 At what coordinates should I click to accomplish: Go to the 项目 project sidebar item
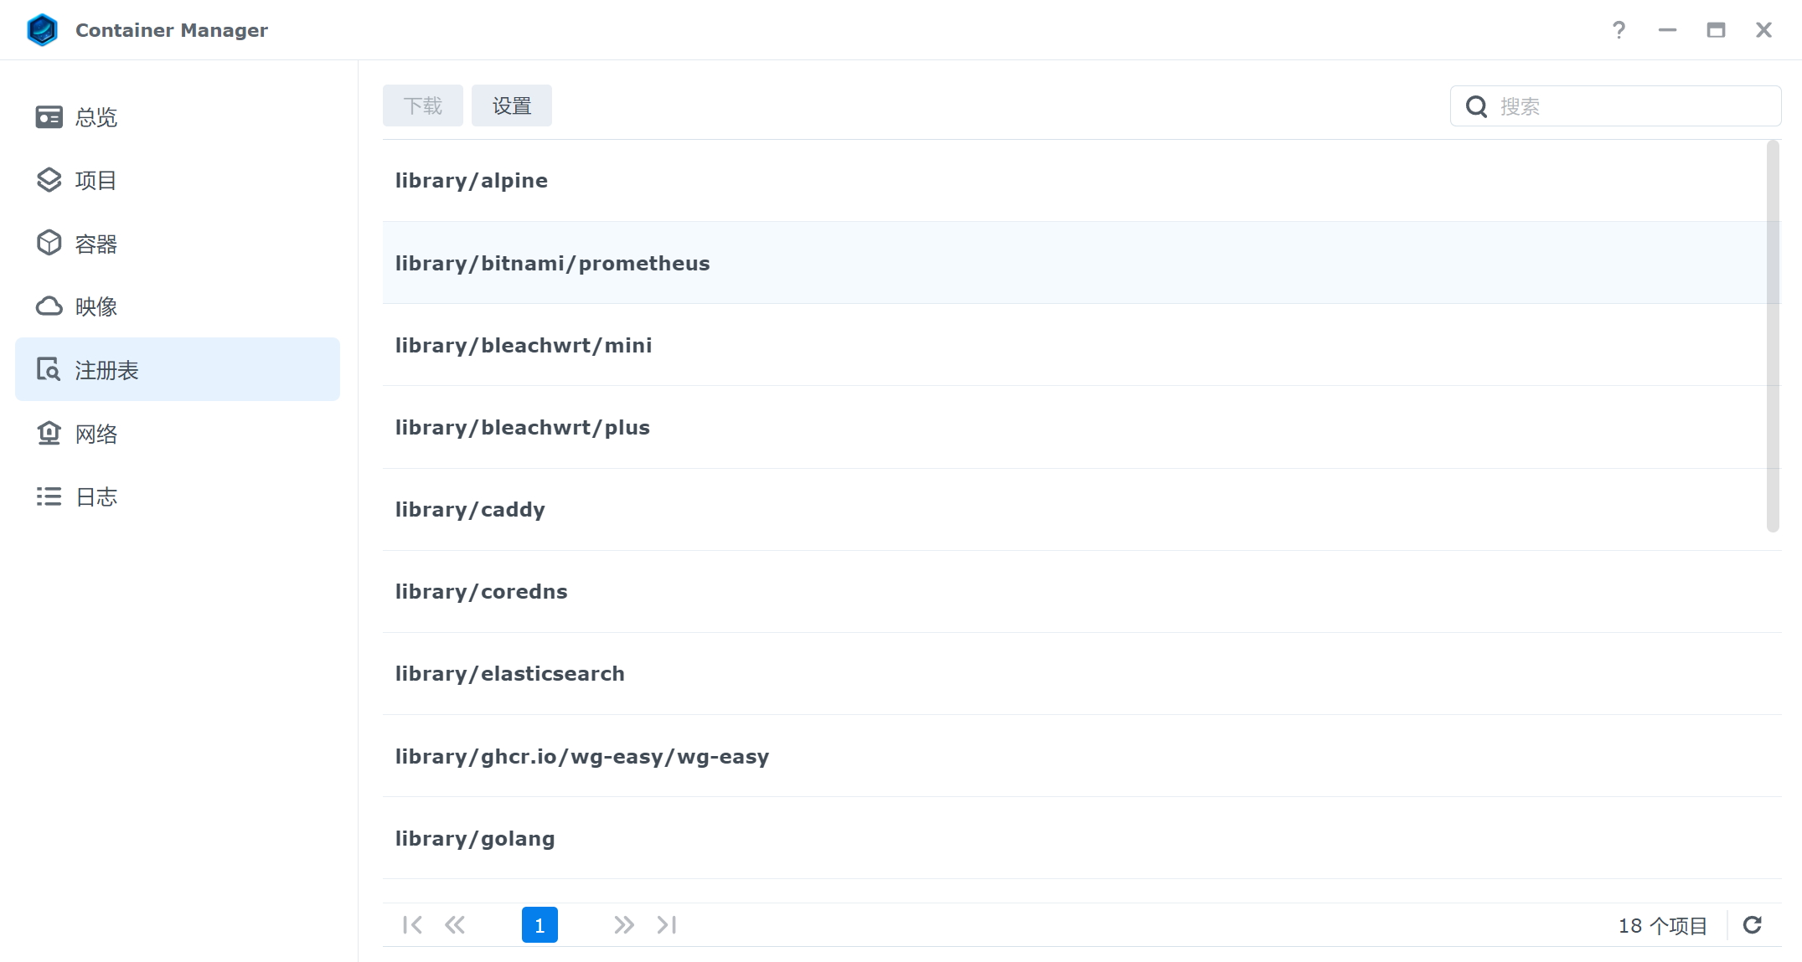tap(95, 181)
